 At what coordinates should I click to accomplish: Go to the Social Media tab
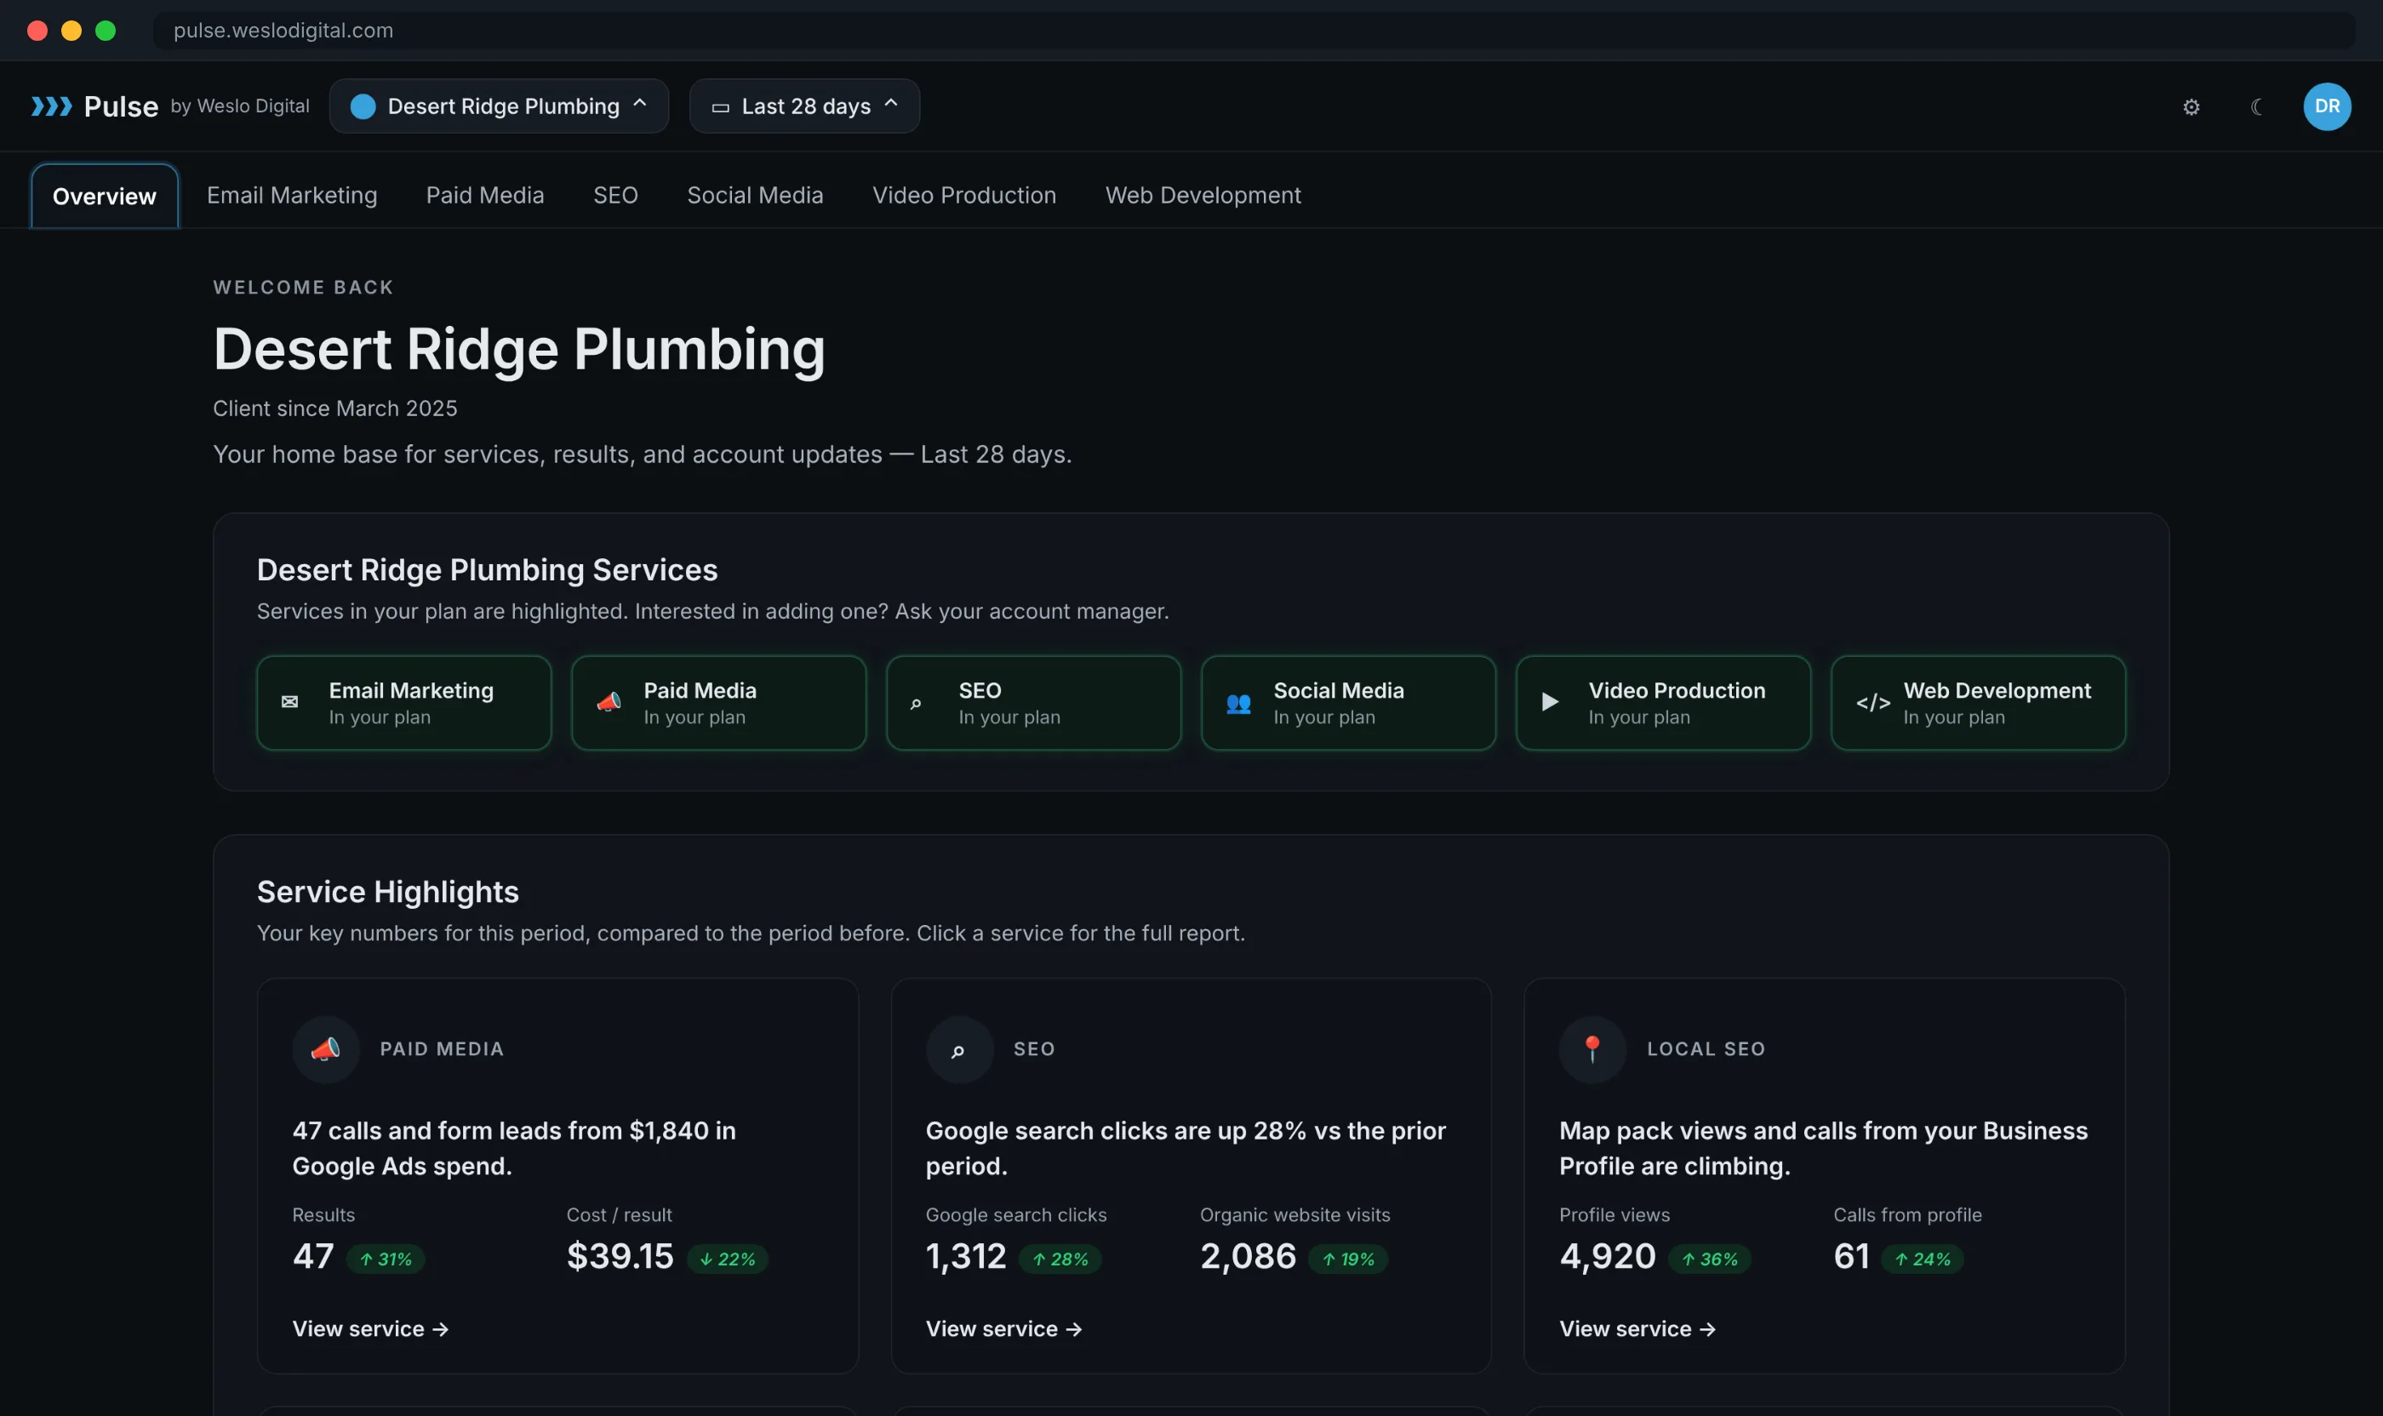(755, 195)
